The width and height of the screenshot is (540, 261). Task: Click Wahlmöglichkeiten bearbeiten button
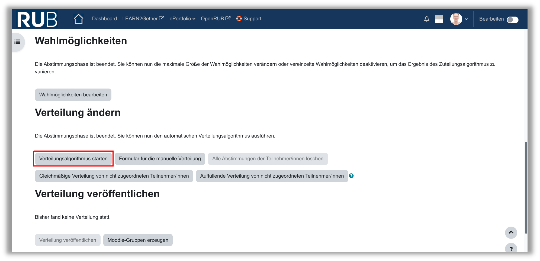(x=73, y=95)
